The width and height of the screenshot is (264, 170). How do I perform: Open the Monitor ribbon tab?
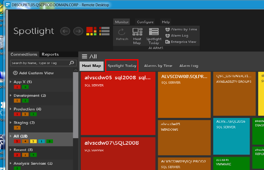point(122,22)
